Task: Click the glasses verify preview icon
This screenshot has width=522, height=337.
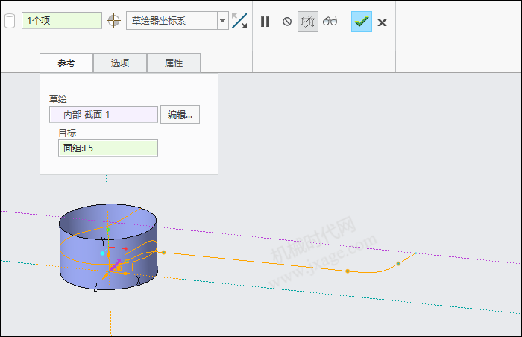Action: click(x=330, y=22)
